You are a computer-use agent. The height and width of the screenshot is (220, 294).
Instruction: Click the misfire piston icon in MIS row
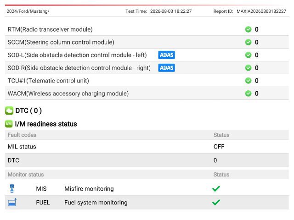coord(12,188)
